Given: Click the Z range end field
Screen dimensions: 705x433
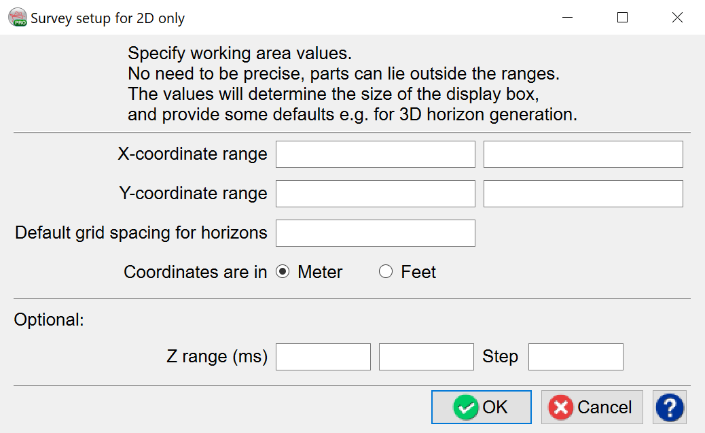Looking at the screenshot, I should [426, 357].
